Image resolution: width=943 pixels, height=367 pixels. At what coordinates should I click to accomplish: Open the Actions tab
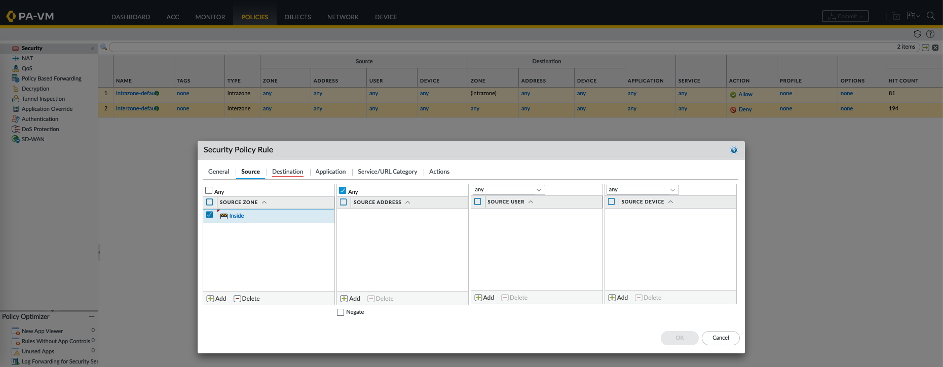coord(439,172)
